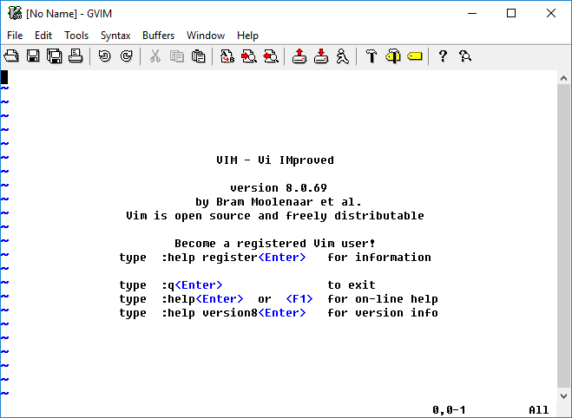Click the vertical scrollbar track
572x418 pixels.
pos(563,237)
